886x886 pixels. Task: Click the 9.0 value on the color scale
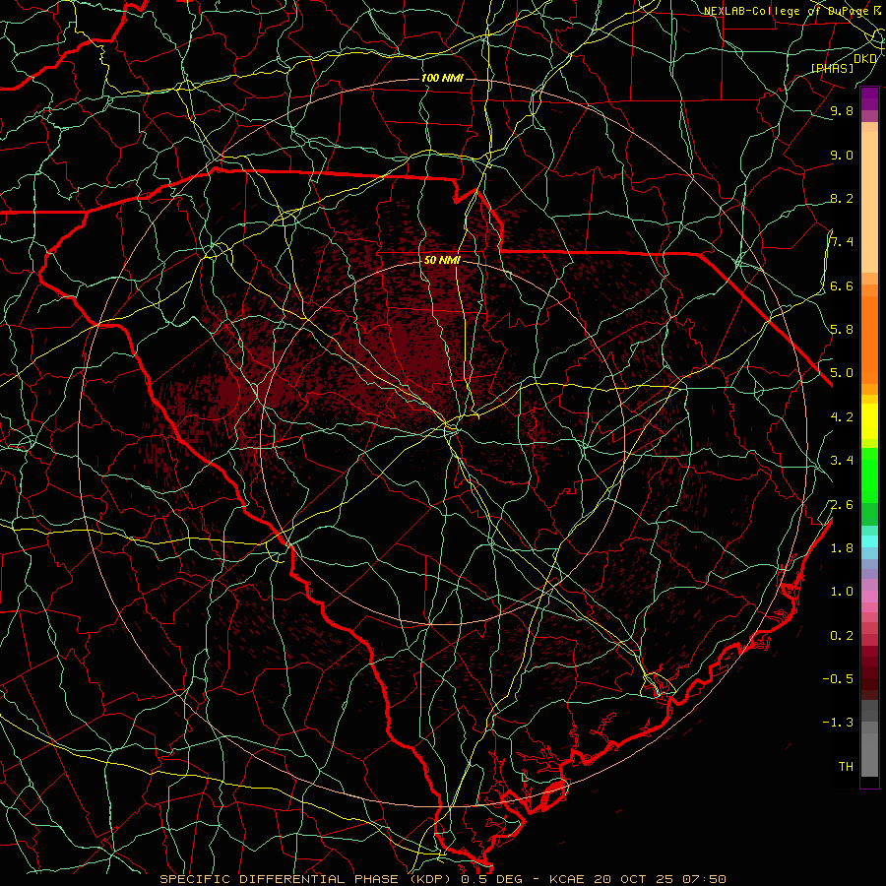pyautogui.click(x=842, y=156)
